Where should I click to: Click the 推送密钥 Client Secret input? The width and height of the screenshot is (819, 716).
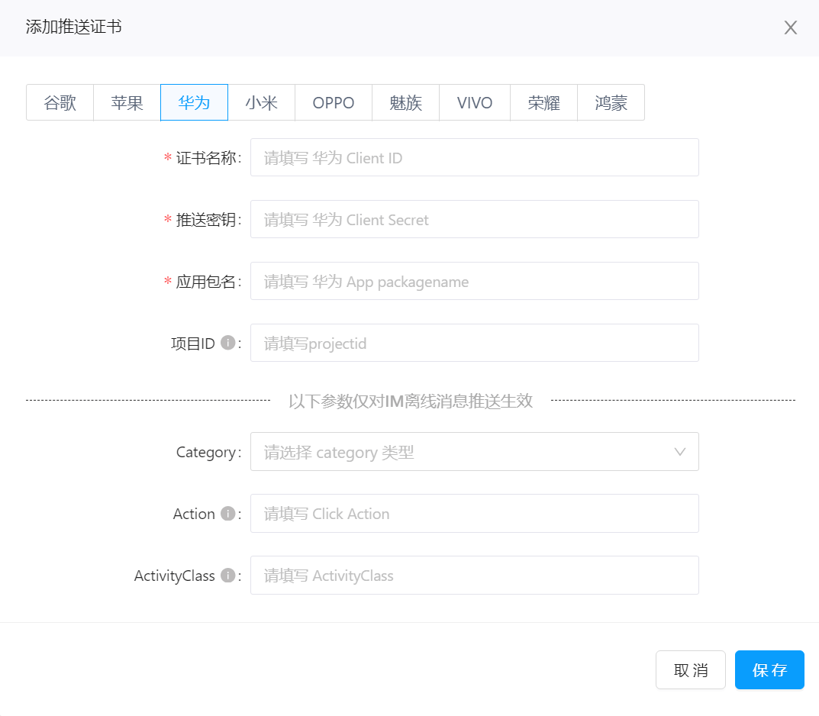click(474, 220)
